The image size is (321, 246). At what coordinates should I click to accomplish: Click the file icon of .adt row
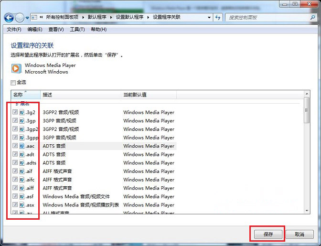click(21, 154)
